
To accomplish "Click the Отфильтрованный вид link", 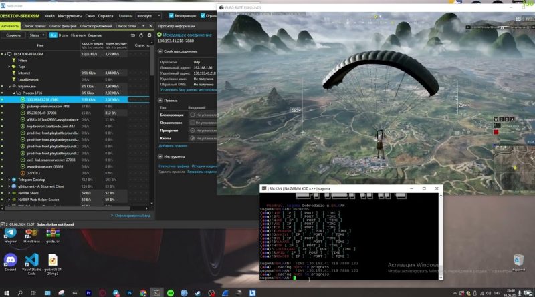I will 132,216.
